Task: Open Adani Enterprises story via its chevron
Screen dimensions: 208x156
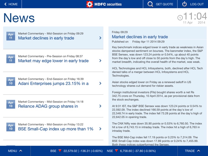Action: 100,83
